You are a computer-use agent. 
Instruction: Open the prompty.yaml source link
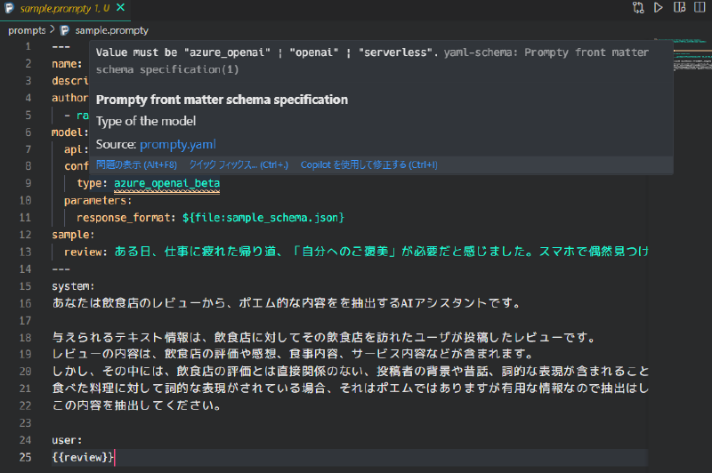click(x=177, y=145)
